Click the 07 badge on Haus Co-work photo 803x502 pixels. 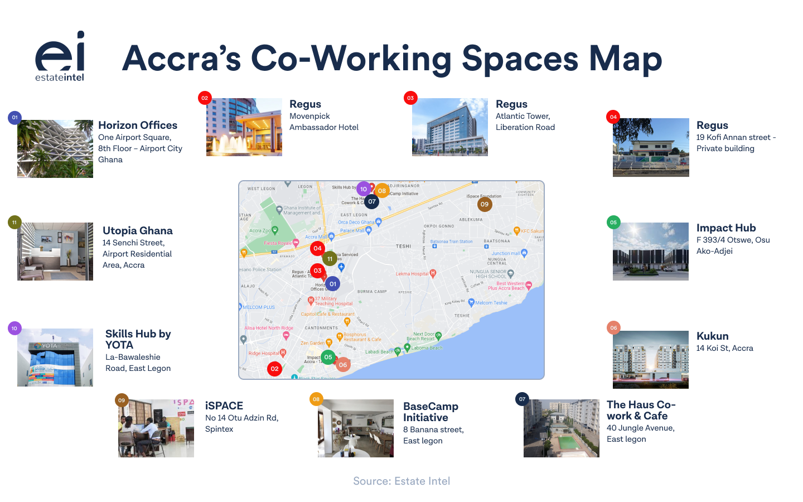tap(522, 399)
